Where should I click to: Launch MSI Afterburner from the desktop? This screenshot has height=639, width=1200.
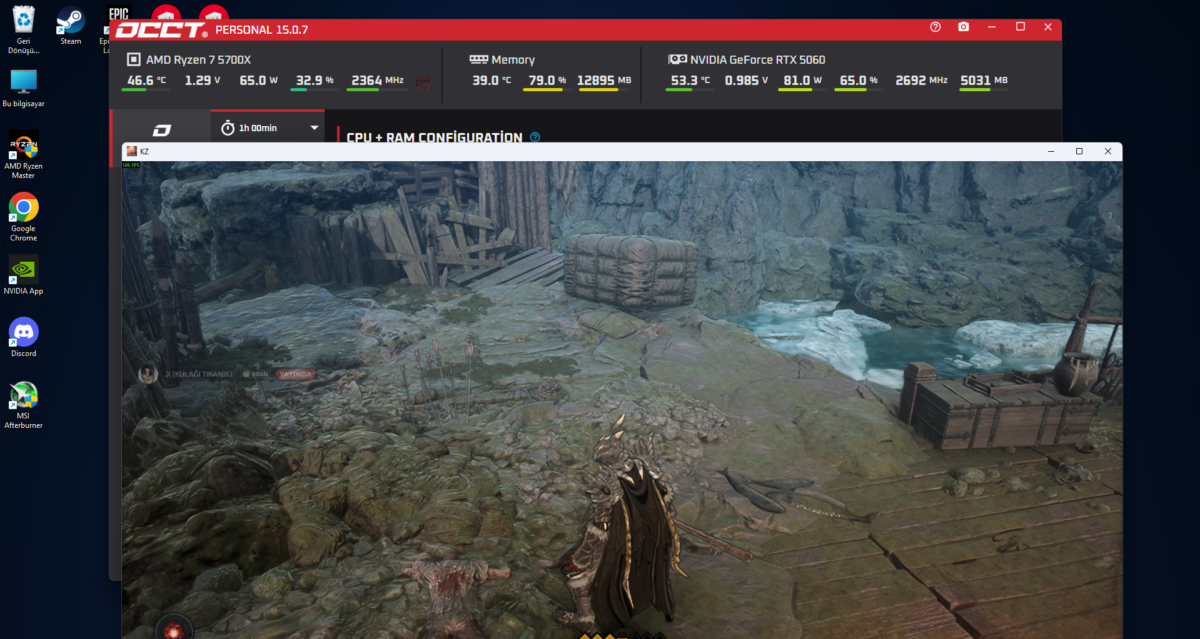click(x=24, y=404)
